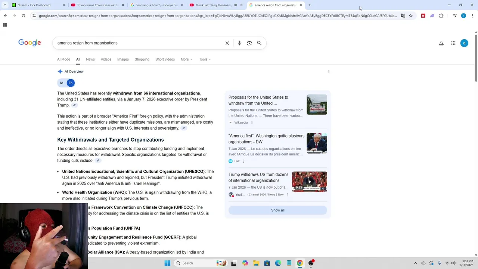Open the Extensions puzzle menu
Image resolution: width=478 pixels, height=269 pixels.
click(x=441, y=16)
